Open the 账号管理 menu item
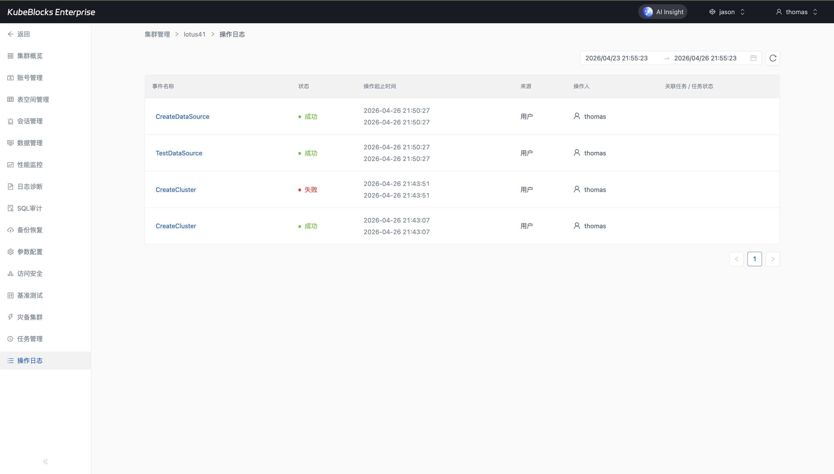Image resolution: width=834 pixels, height=474 pixels. point(30,78)
